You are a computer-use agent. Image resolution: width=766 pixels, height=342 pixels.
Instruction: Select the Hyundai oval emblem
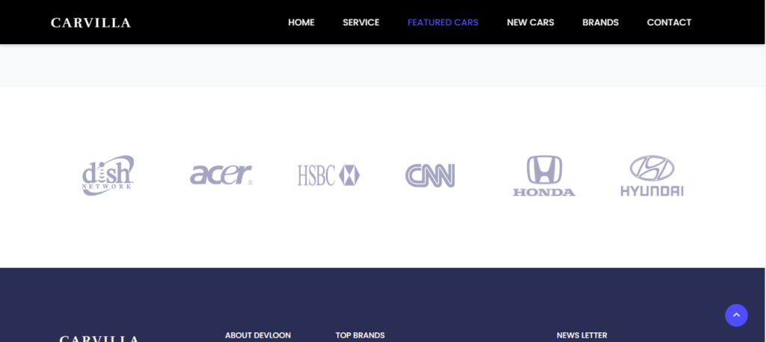pyautogui.click(x=652, y=167)
